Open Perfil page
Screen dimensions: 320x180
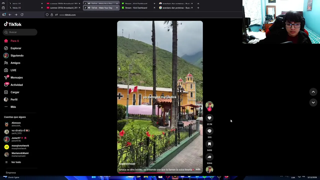pos(11,99)
